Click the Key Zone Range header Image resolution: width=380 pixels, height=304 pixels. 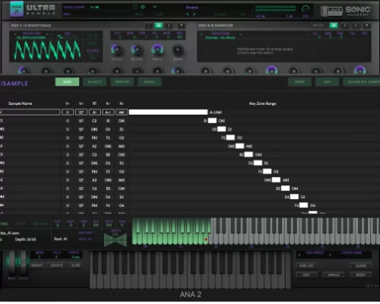pyautogui.click(x=262, y=103)
